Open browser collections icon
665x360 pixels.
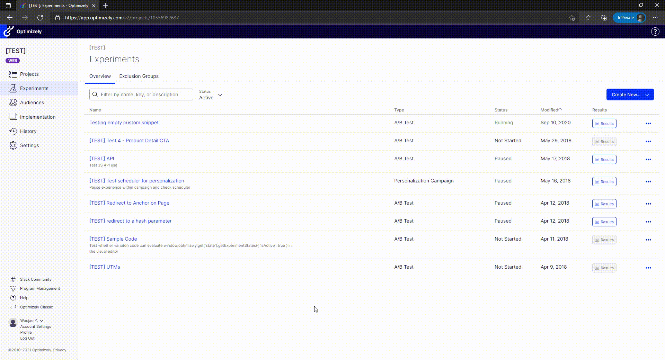click(604, 18)
